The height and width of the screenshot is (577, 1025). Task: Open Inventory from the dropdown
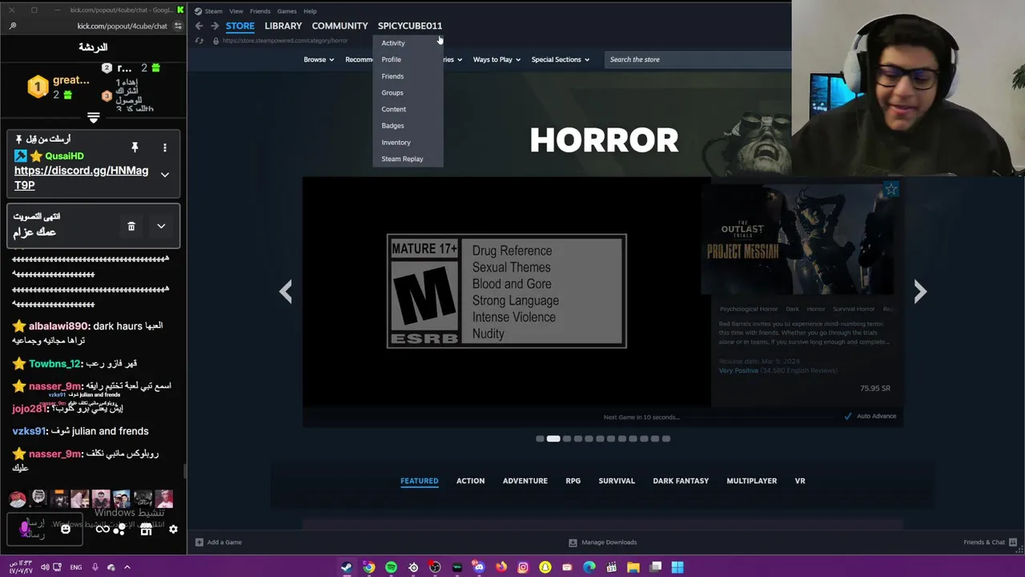point(396,143)
